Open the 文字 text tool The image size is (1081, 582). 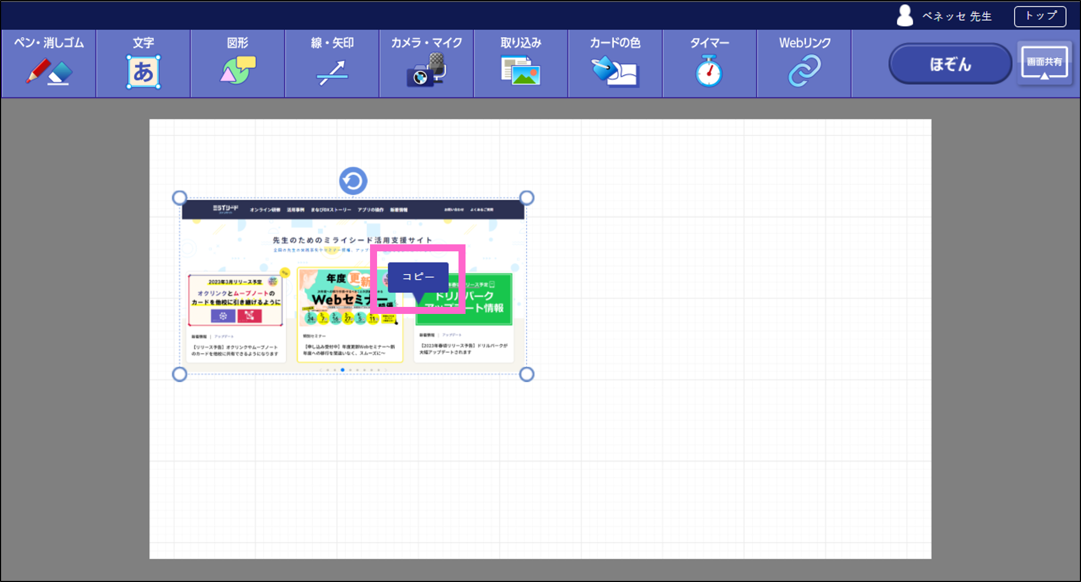143,64
